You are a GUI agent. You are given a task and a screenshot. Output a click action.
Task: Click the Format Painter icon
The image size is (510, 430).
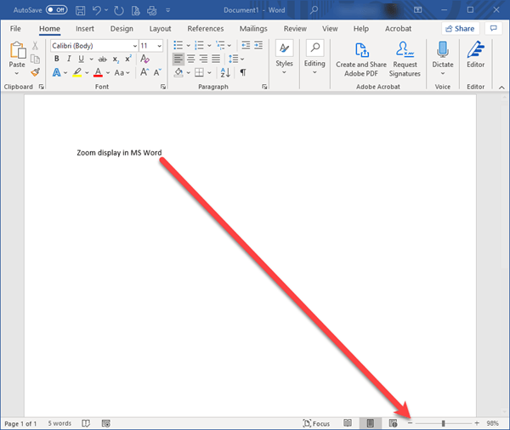pyautogui.click(x=35, y=73)
